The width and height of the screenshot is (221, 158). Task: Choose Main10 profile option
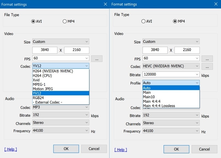(x=149, y=97)
